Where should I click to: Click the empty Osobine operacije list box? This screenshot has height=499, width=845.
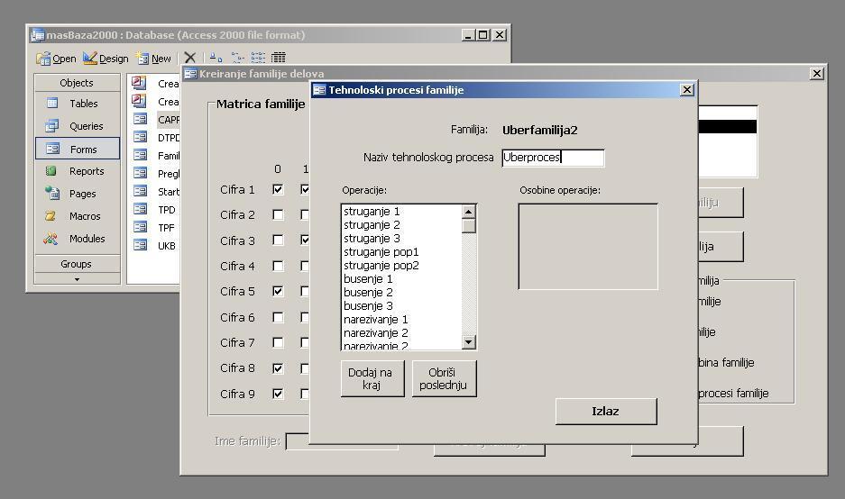588,247
